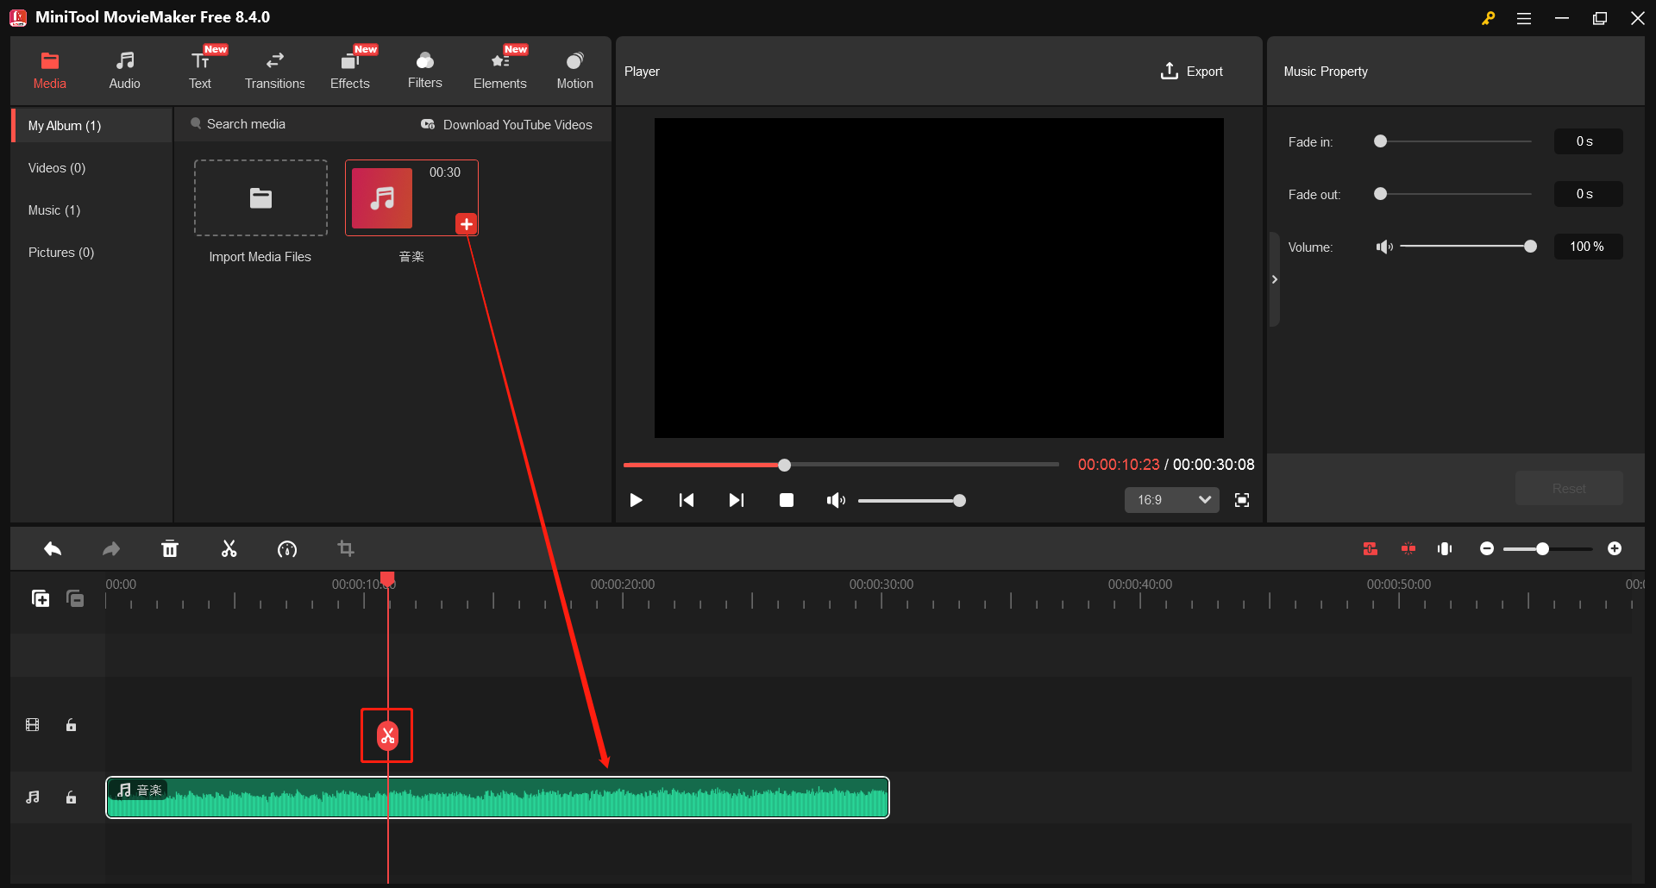Click the Undo arrow icon
Image resolution: width=1656 pixels, height=888 pixels.
click(x=53, y=548)
